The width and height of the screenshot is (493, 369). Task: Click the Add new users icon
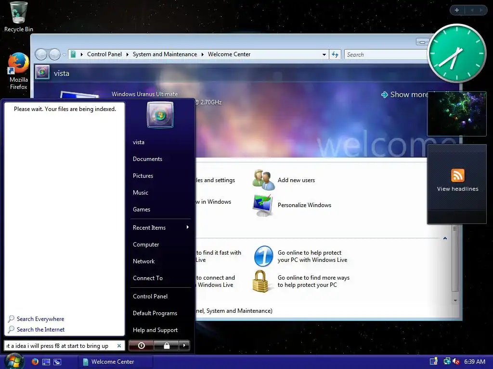pyautogui.click(x=263, y=180)
